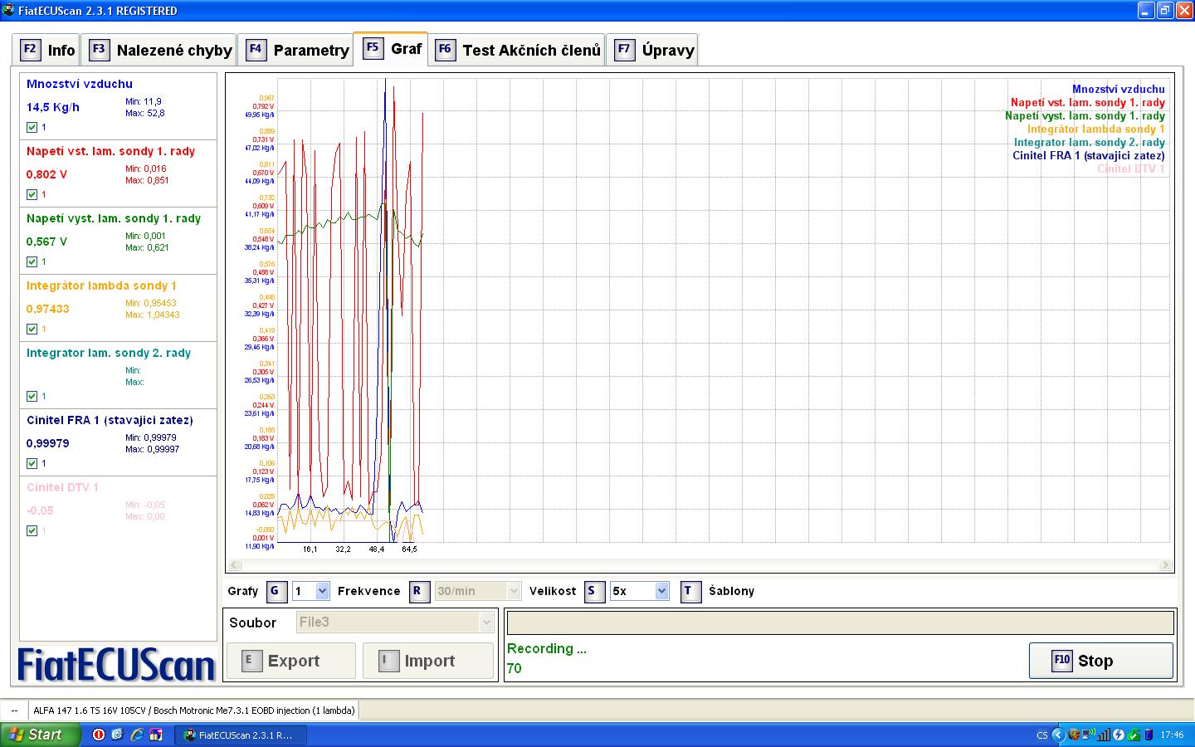Click the G shortcut icon next to Grafy
1195x747 pixels.
pos(276,591)
